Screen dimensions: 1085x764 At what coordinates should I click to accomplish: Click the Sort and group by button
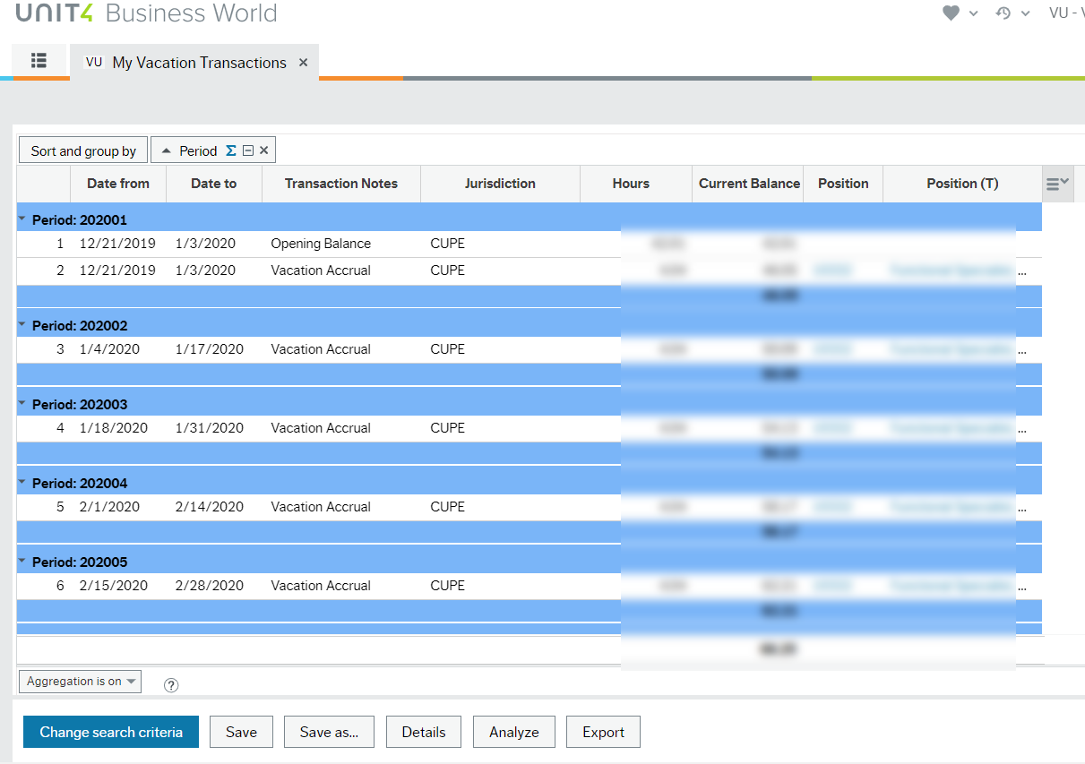pos(82,150)
